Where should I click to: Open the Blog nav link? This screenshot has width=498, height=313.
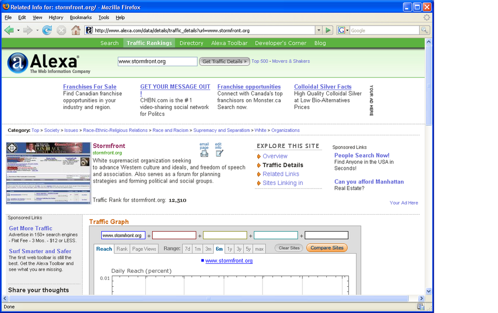pos(320,43)
